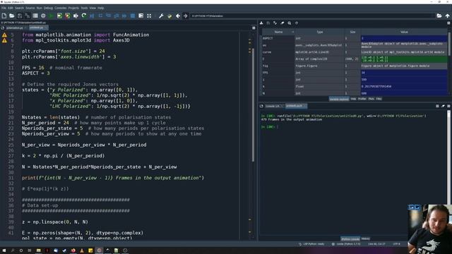The height and width of the screenshot is (254, 452).
Task: Open the Consoles menu
Action: pyautogui.click(x=60, y=8)
